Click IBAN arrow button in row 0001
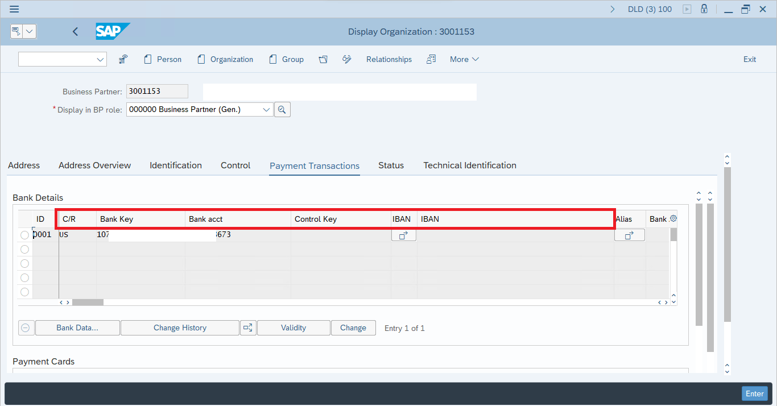The width and height of the screenshot is (777, 406). (403, 235)
